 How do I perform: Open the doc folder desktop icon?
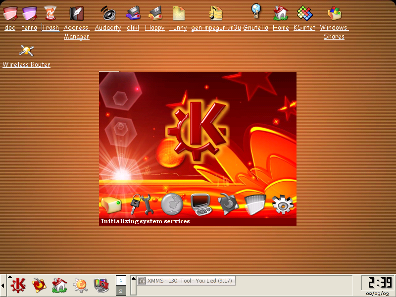pos(10,14)
